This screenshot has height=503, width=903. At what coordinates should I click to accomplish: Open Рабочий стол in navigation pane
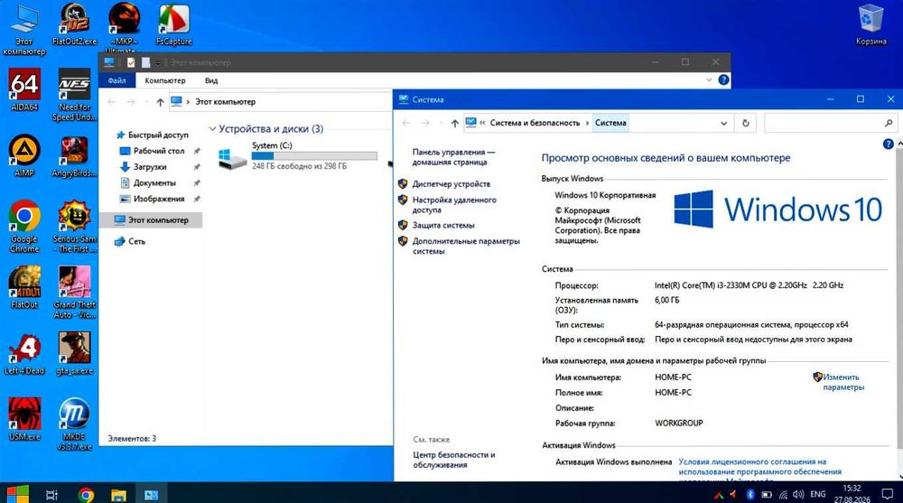pos(153,151)
